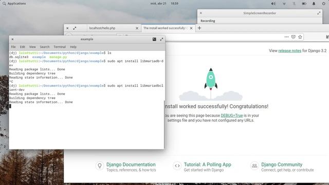Viewport: 329px width, 185px height.
Task: Open DEBUG=True link
Action: click(x=232, y=116)
